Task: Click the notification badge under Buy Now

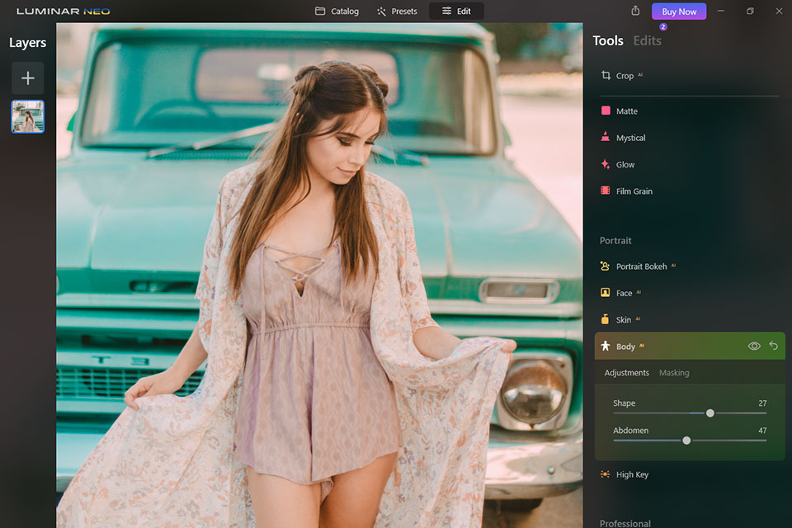Action: 663,26
